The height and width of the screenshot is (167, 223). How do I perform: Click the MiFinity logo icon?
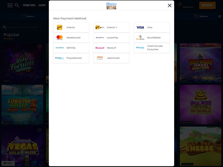(60, 48)
